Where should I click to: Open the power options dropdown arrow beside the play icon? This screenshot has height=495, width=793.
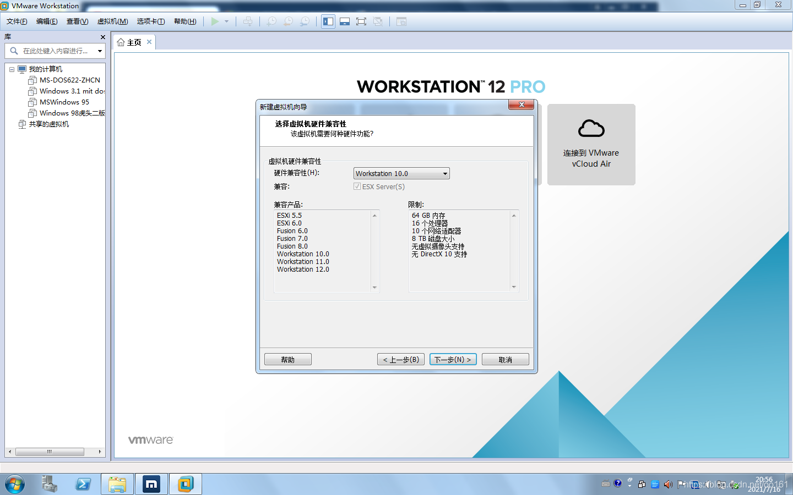click(226, 21)
